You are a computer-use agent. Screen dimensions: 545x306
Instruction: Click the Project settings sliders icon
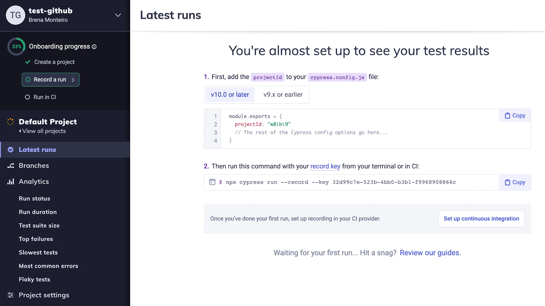(11, 295)
